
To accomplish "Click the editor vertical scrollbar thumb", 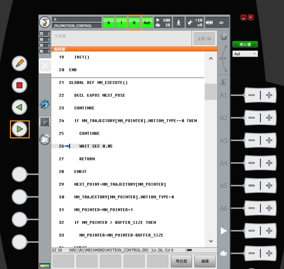I will 211,92.
